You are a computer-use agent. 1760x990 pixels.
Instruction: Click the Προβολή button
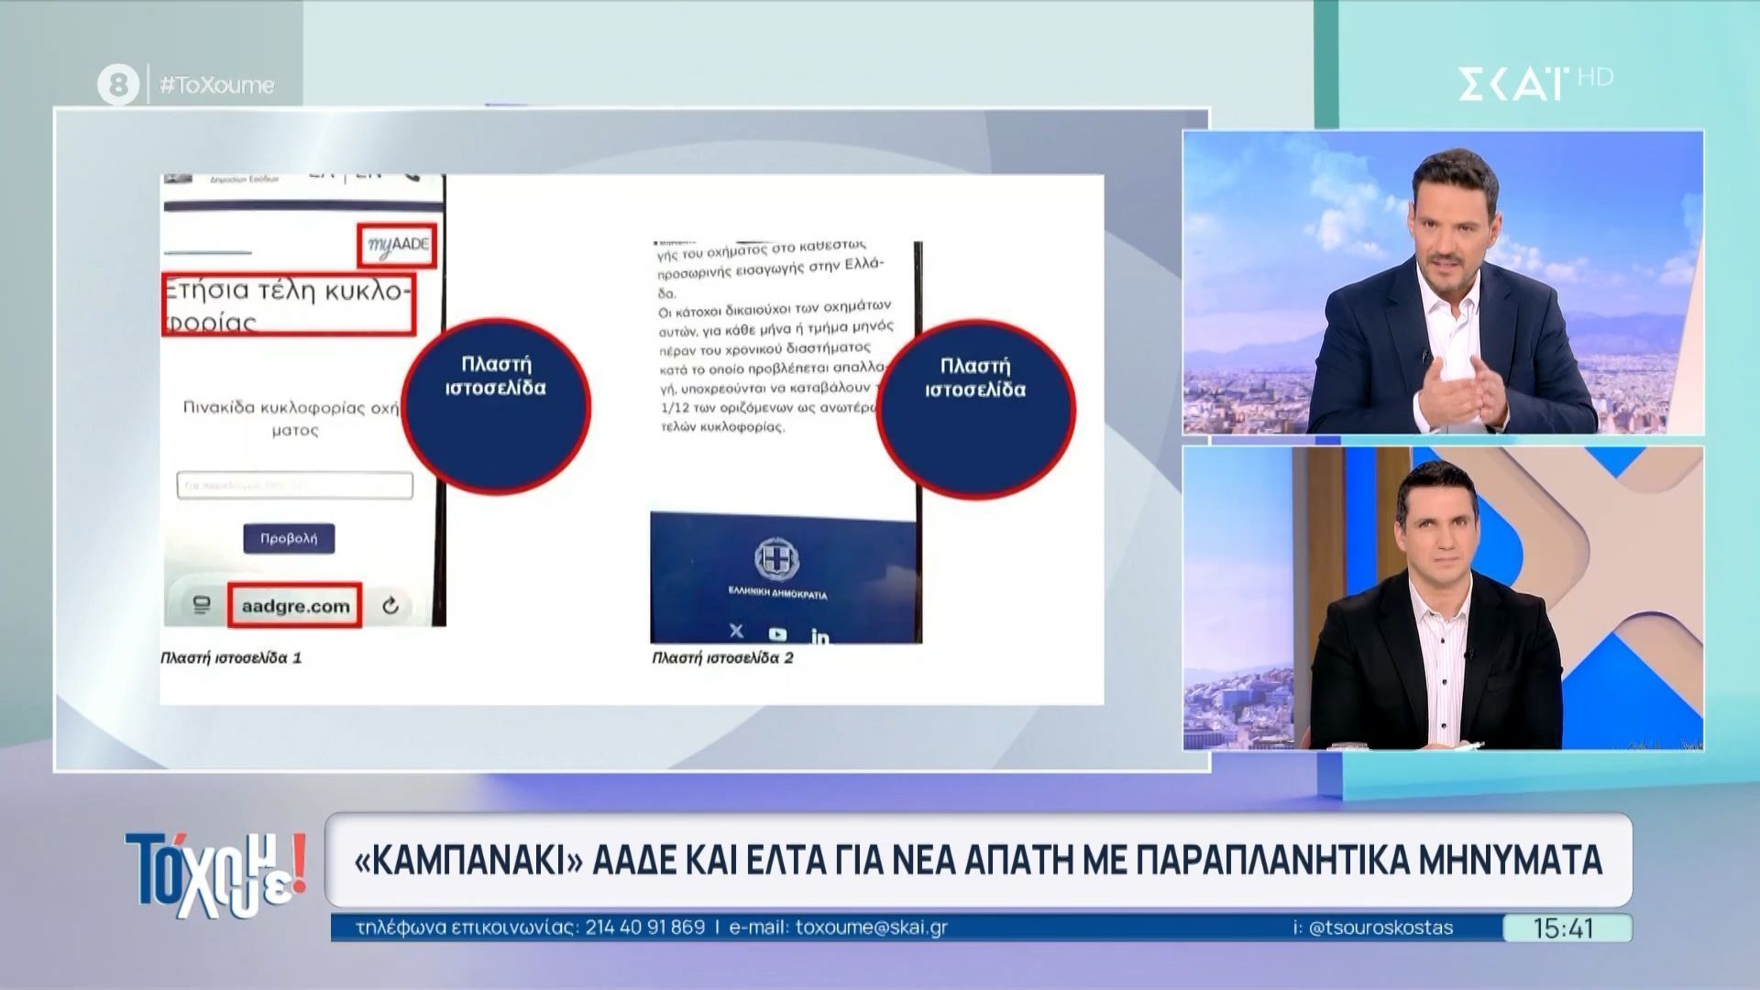click(291, 540)
